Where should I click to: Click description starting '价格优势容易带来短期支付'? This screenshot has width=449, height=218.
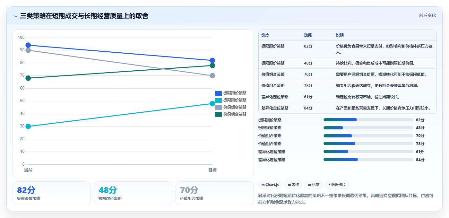(384, 49)
